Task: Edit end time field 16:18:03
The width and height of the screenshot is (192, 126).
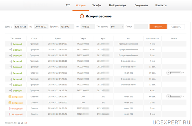Action: coord(88,27)
